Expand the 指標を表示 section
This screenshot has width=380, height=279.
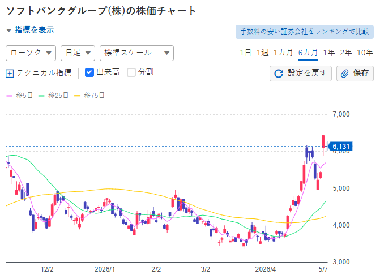click(30, 30)
